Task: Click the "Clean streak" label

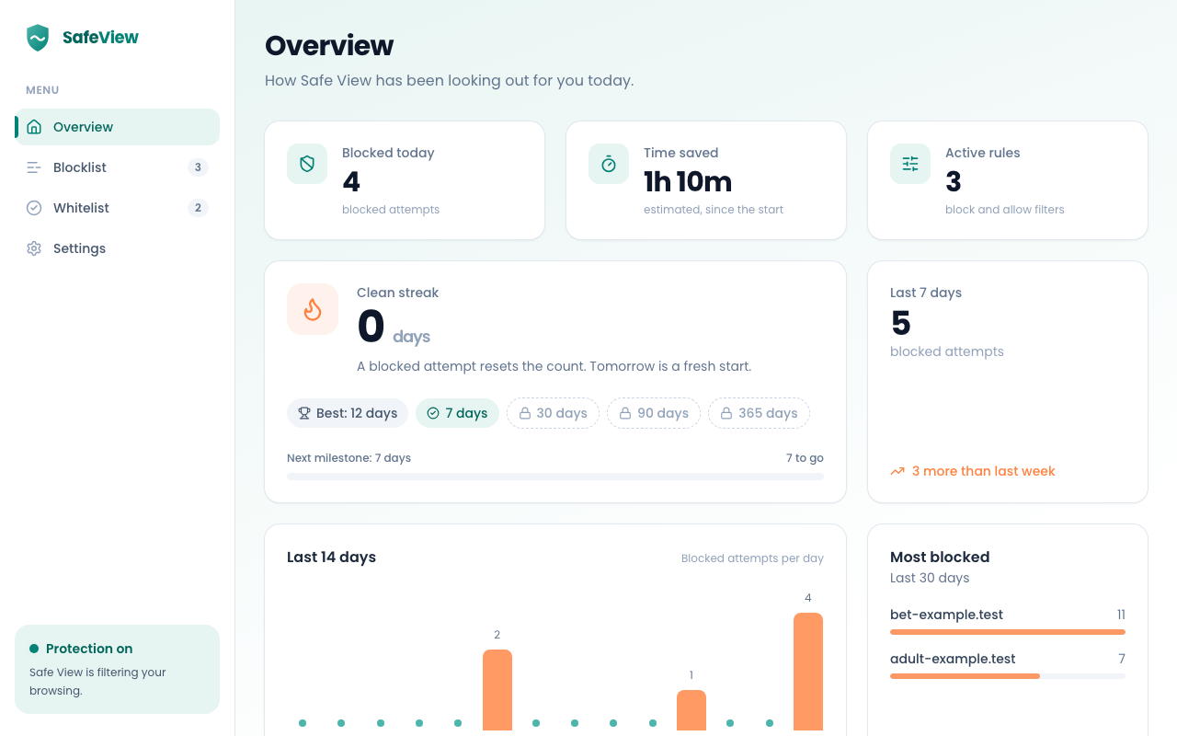Action: click(x=398, y=293)
